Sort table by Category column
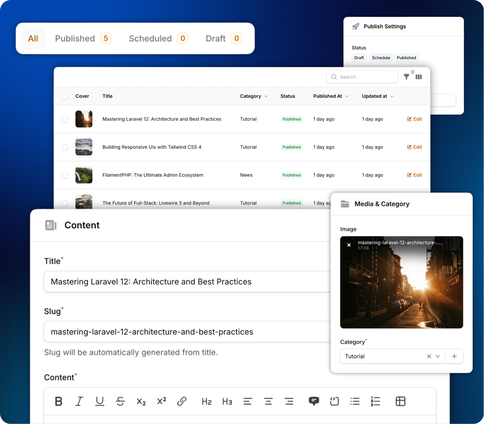This screenshot has width=484, height=424. (x=254, y=96)
